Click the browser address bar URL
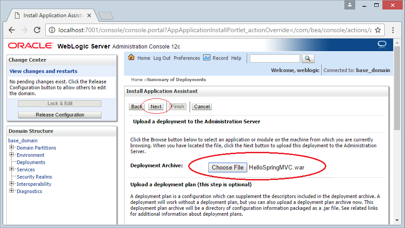405x228 pixels. (x=215, y=30)
